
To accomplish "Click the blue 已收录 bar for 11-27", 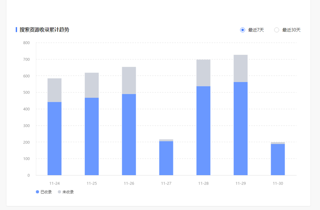I will [166, 158].
